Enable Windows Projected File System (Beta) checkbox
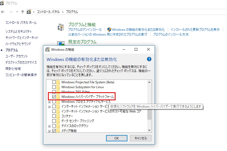The height and width of the screenshot is (151, 227). pyautogui.click(x=54, y=82)
